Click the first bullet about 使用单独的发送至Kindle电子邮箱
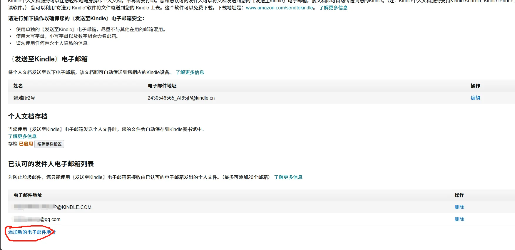The width and height of the screenshot is (515, 250). [91, 29]
